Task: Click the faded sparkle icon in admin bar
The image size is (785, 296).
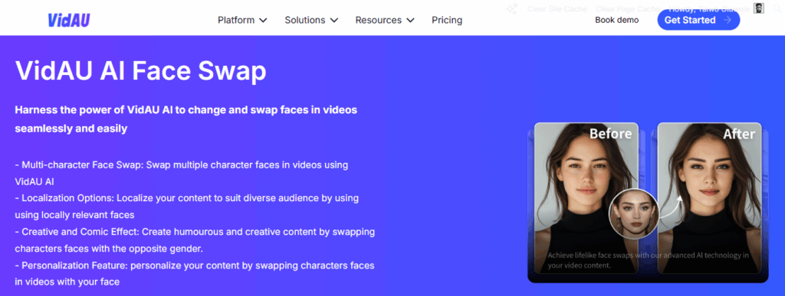Action: [x=511, y=8]
